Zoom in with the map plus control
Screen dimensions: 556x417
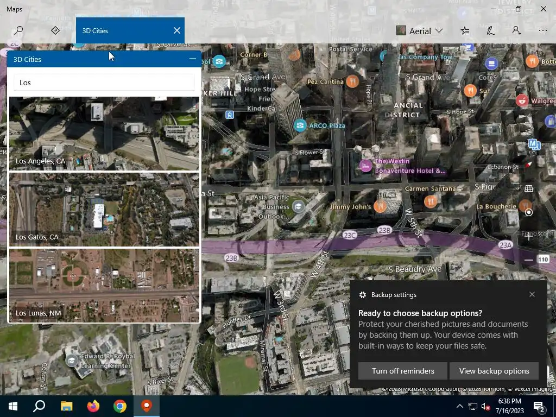pos(529,236)
